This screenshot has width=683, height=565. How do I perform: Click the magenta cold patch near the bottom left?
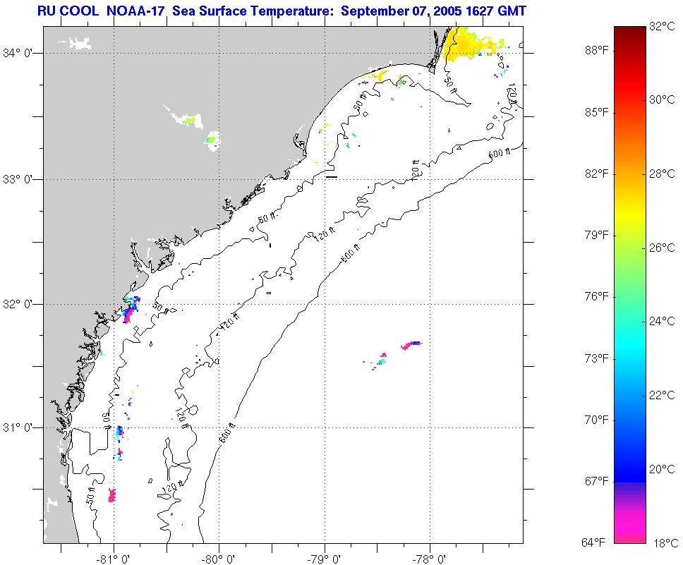pyautogui.click(x=111, y=496)
